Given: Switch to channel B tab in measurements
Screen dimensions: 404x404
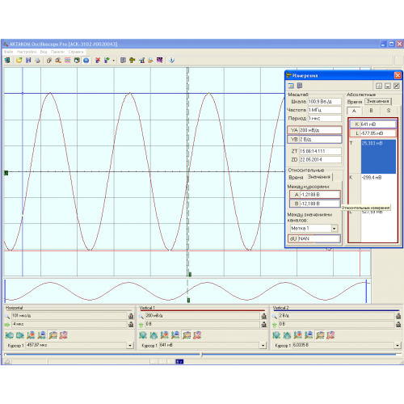Looking at the screenshot, I should [371, 111].
